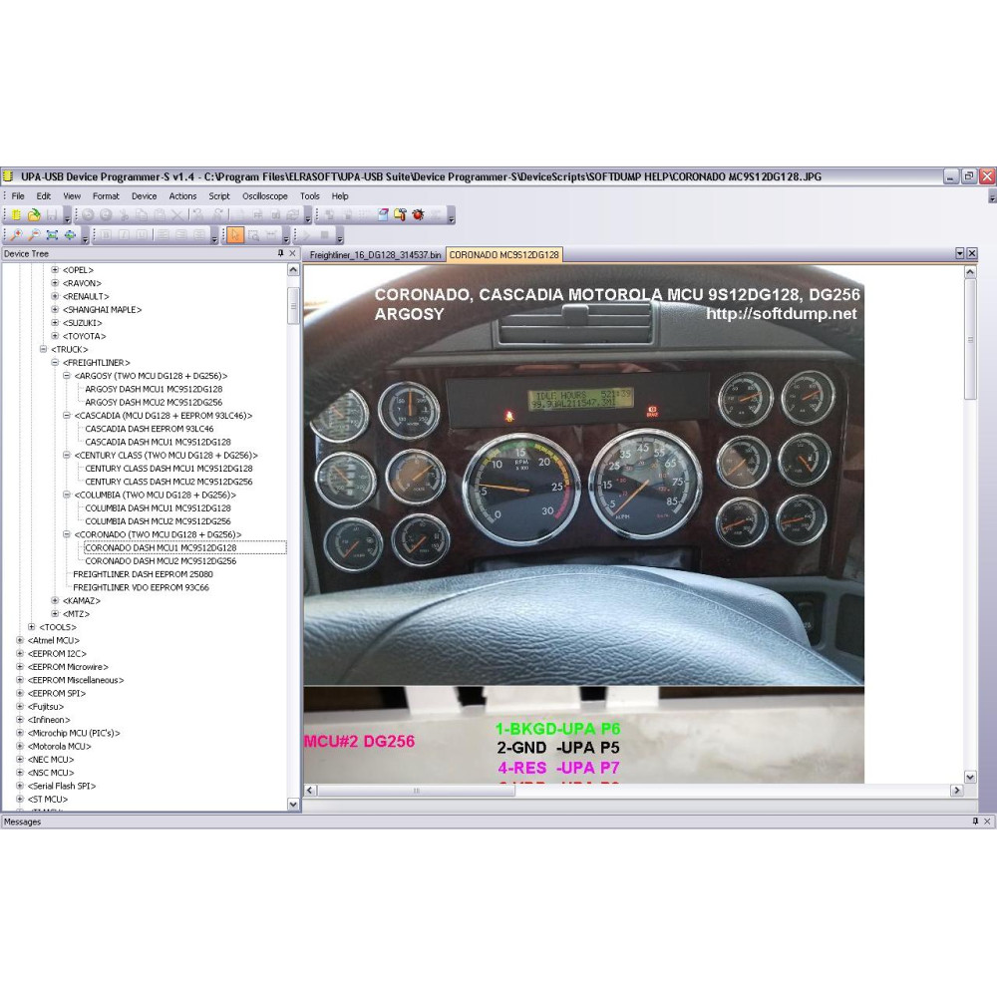The height and width of the screenshot is (997, 997).
Task: Click the Bold formatting icon
Action: [106, 235]
